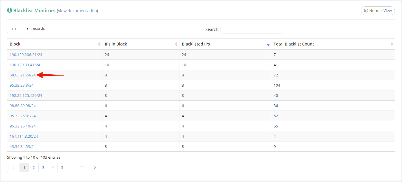Open block 43.54.34.53/24
402x182 pixels.
(23, 147)
